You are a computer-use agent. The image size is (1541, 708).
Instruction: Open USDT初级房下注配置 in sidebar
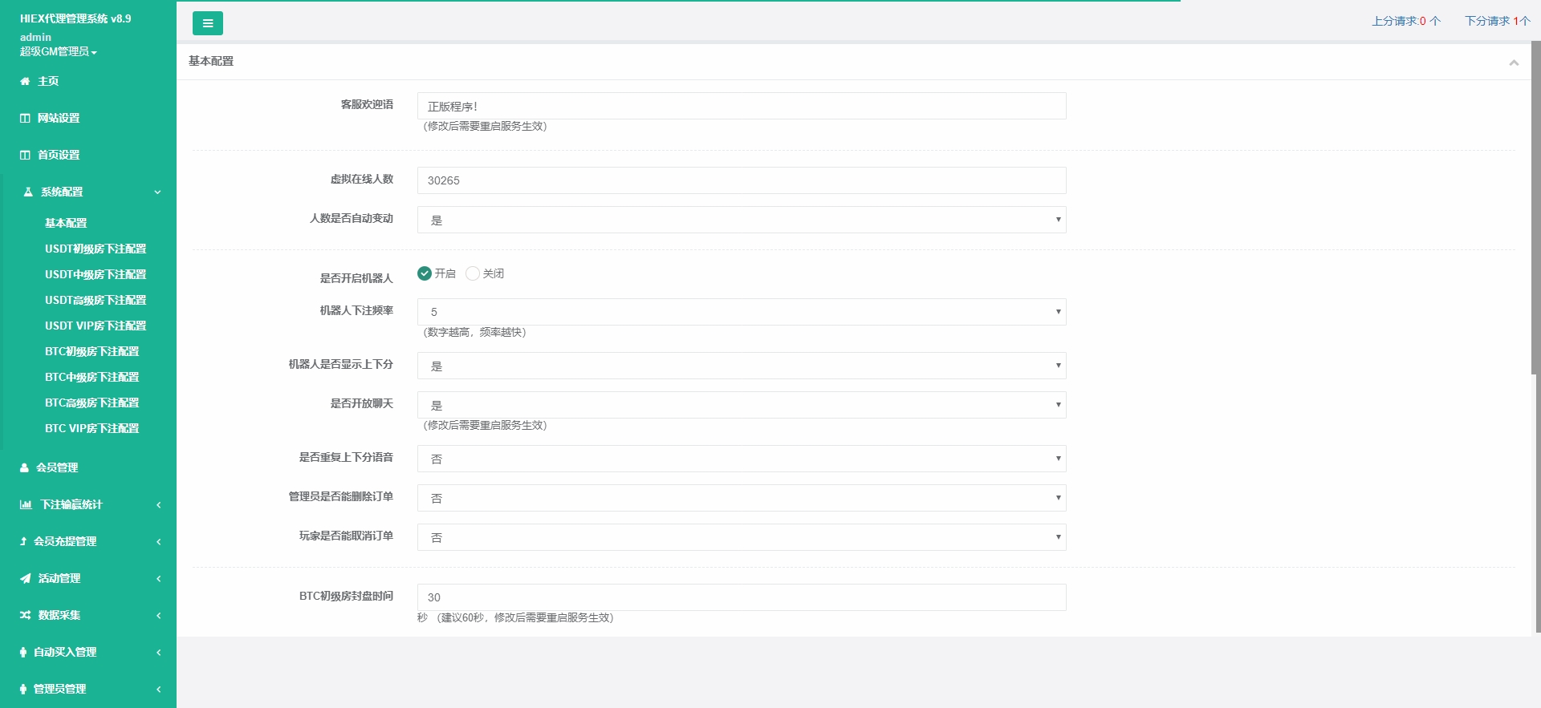pyautogui.click(x=96, y=249)
